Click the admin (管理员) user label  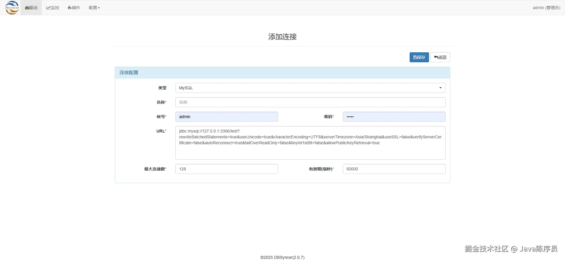point(546,8)
